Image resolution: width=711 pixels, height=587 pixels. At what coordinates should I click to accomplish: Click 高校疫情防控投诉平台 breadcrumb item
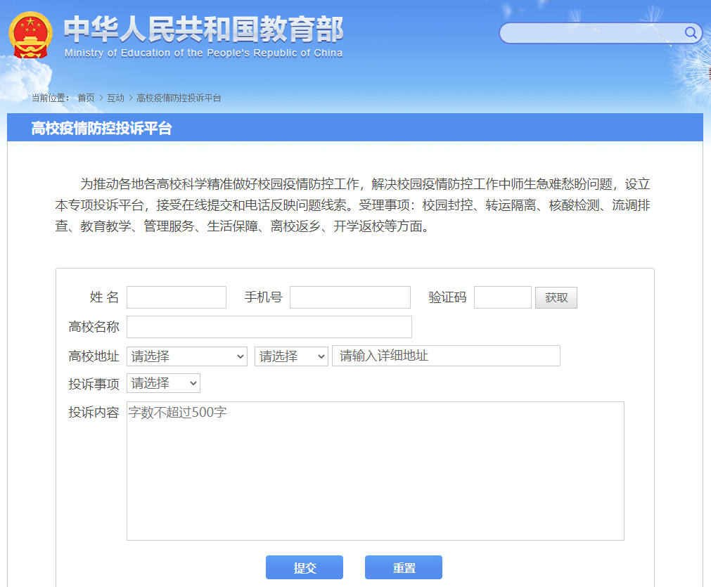(179, 98)
